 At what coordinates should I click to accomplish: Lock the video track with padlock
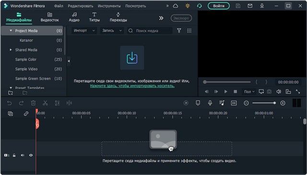[14, 155]
